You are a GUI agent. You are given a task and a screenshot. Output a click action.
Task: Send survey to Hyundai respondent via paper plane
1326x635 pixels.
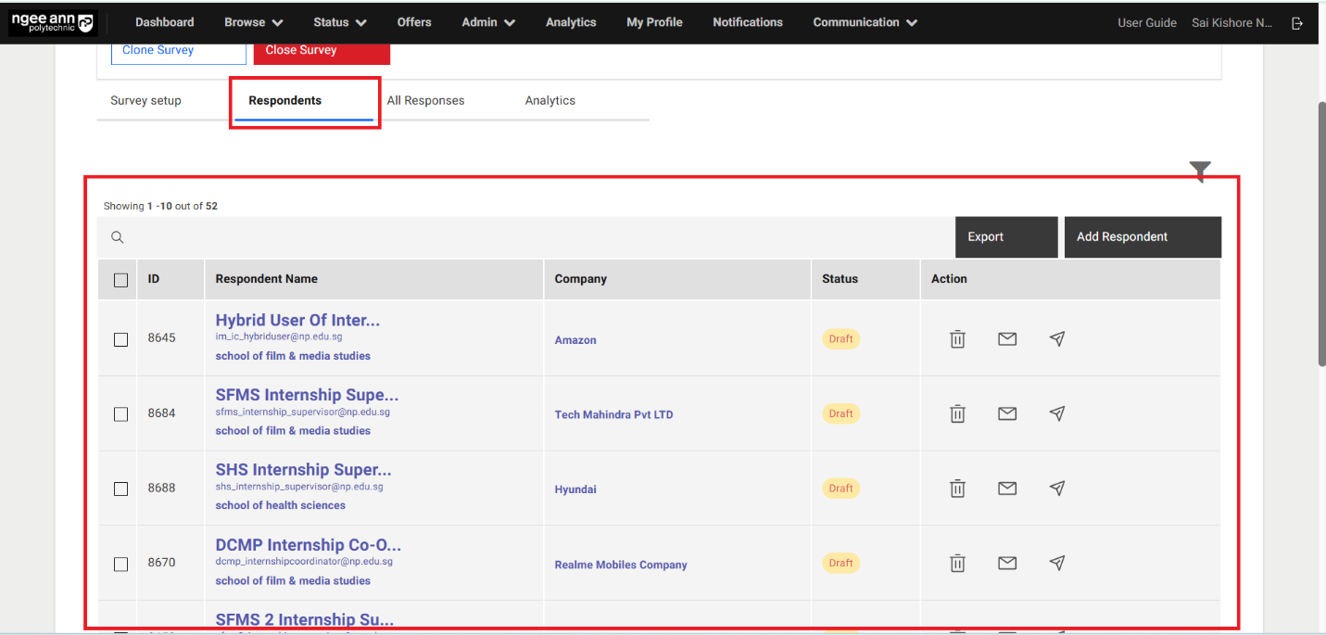point(1057,488)
